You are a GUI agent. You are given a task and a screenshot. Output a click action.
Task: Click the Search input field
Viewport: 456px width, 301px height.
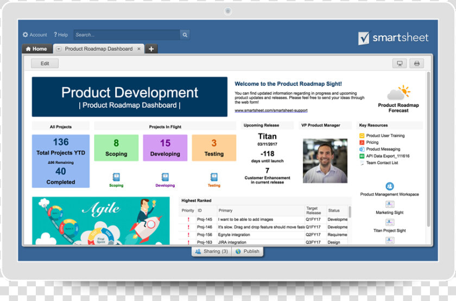(127, 35)
